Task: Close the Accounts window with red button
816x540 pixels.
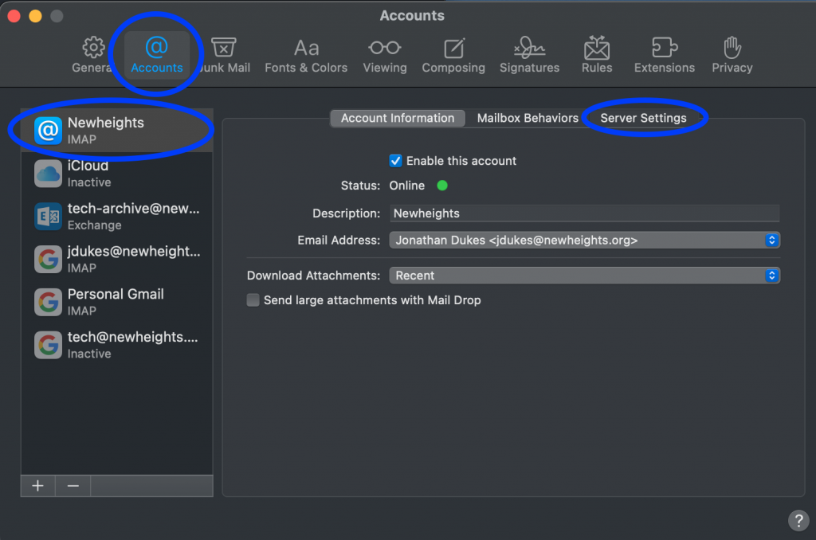Action: point(14,16)
